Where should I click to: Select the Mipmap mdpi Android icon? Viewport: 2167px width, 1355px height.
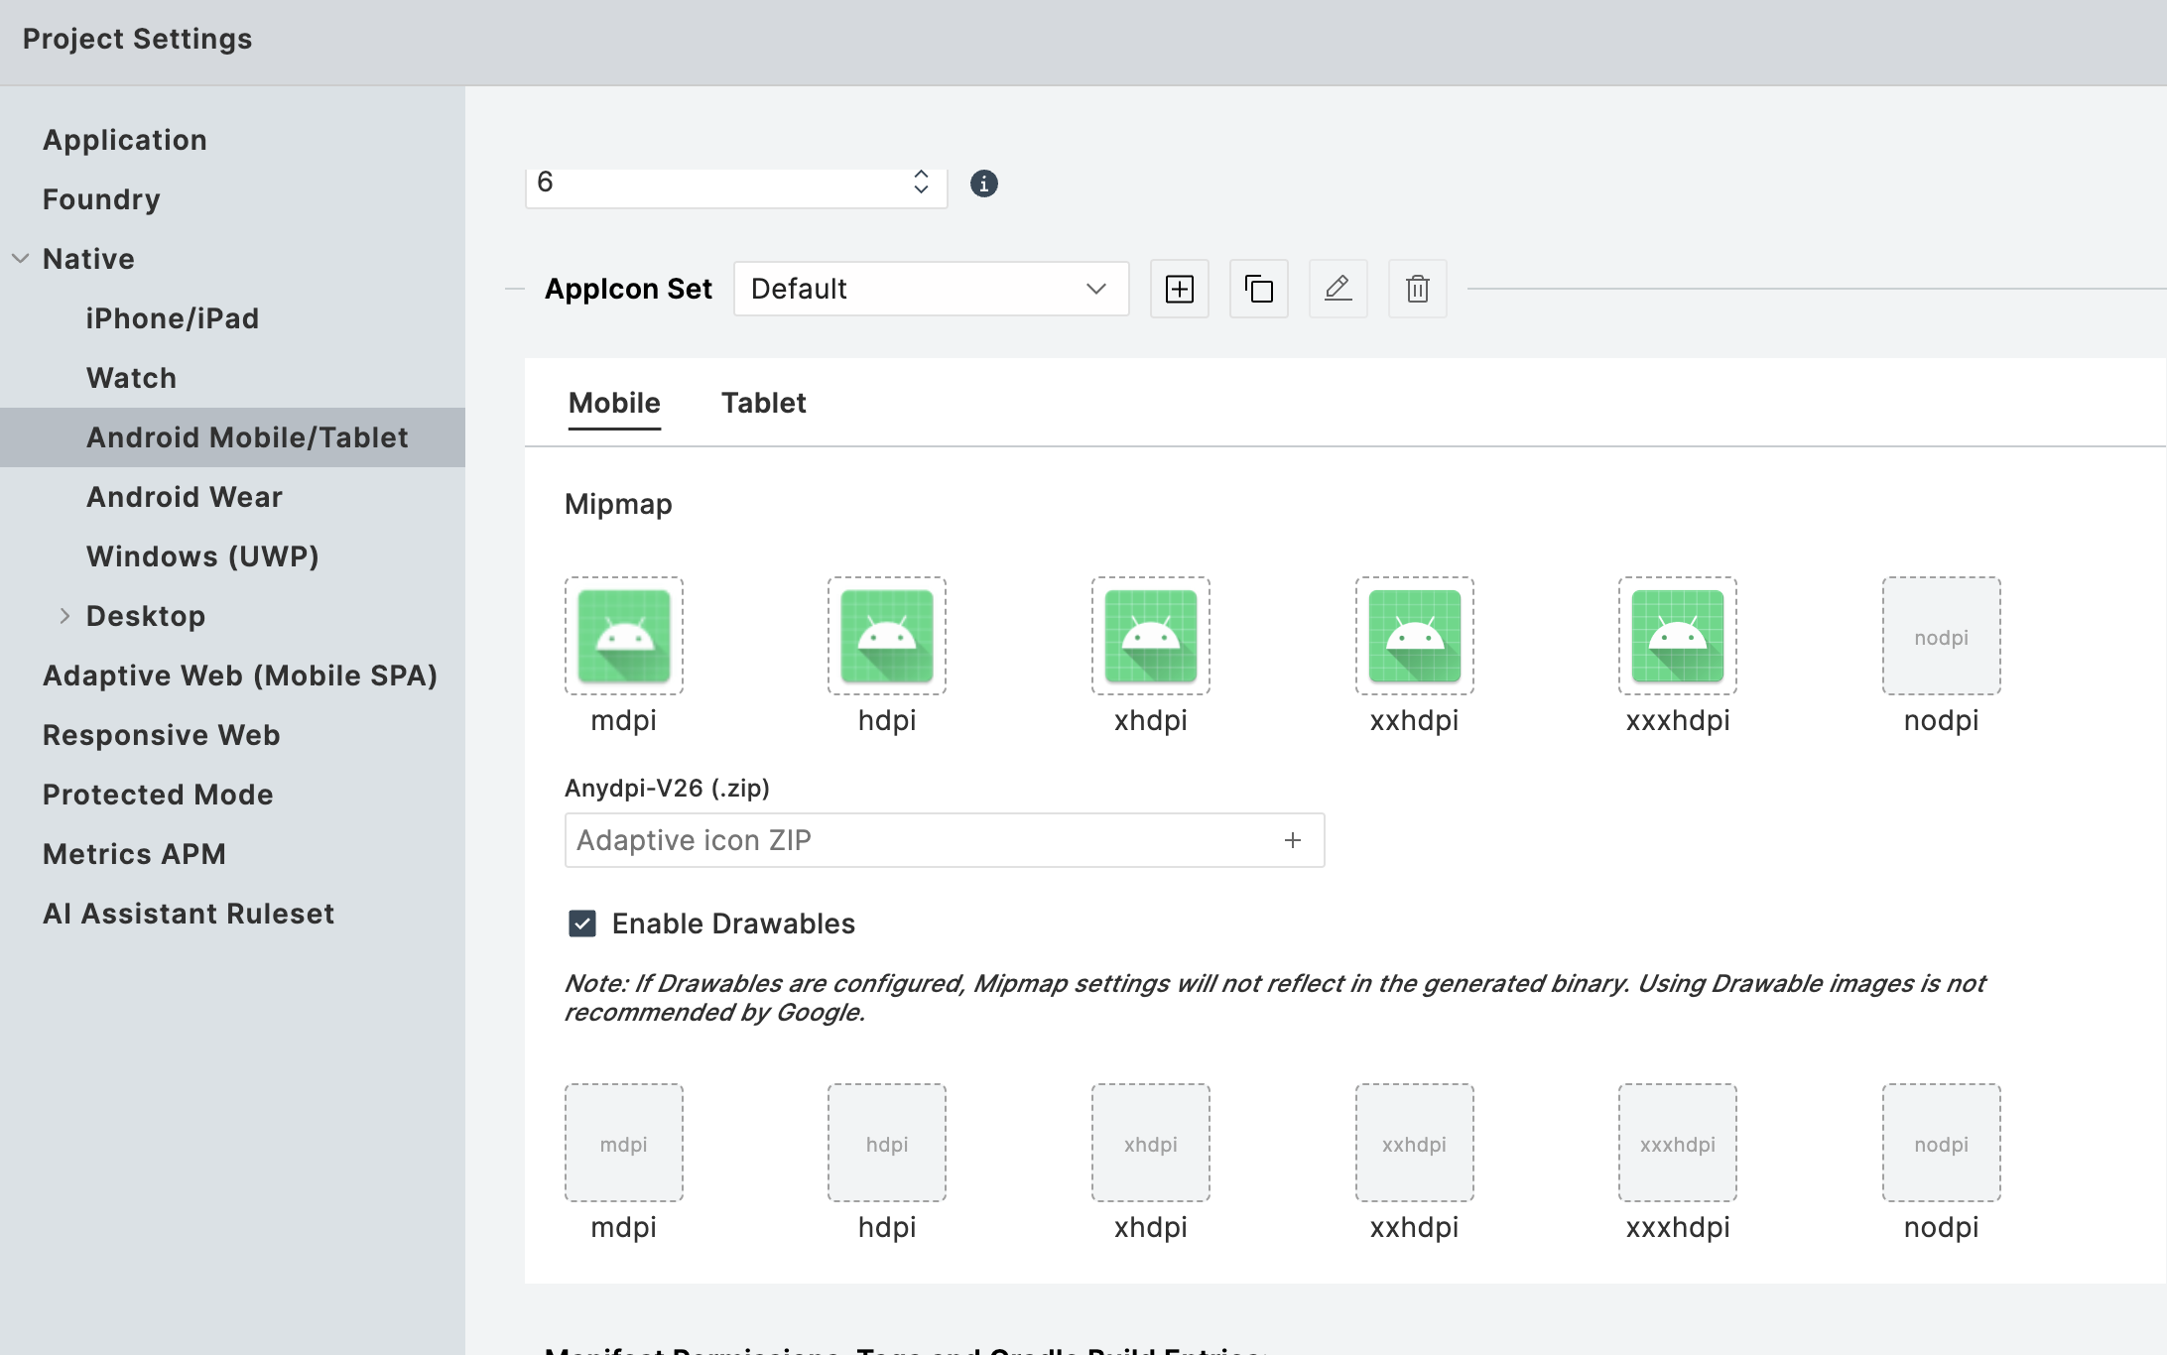tap(623, 636)
